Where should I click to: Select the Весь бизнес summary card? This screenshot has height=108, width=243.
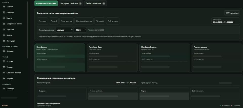[60, 58]
